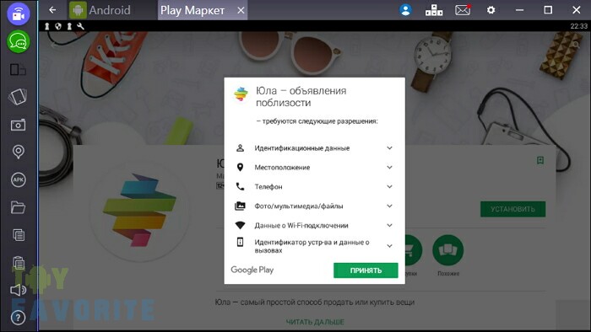This screenshot has width=591, height=332.
Task: Click the Wi-Fi icon in permissions list
Action: (240, 225)
